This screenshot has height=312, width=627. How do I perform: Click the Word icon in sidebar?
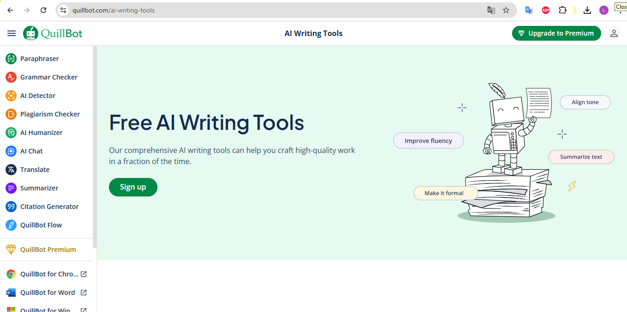pos(11,293)
